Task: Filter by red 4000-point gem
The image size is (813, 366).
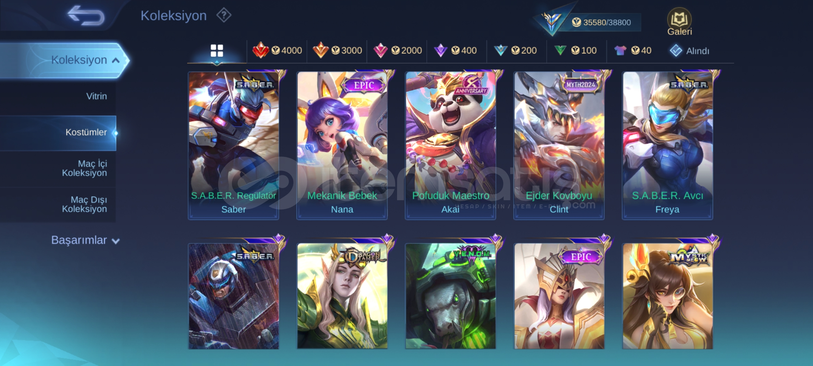Action: click(x=277, y=50)
